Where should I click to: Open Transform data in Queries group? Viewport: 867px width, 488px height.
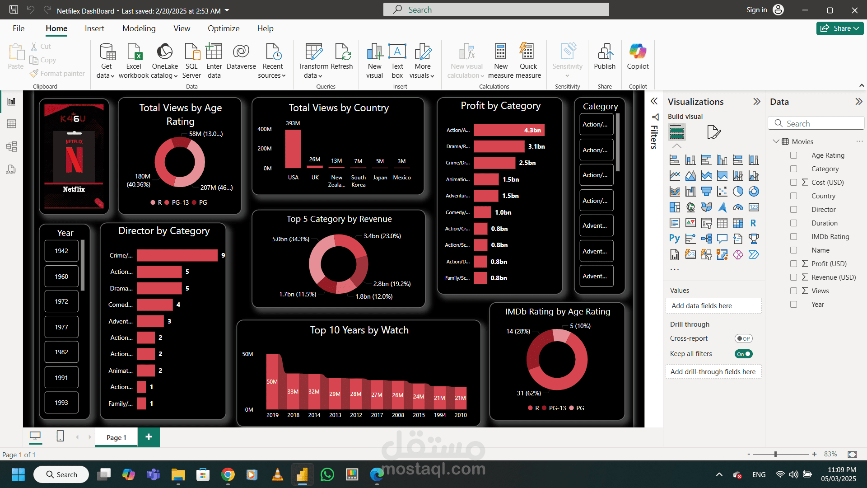[x=313, y=61]
